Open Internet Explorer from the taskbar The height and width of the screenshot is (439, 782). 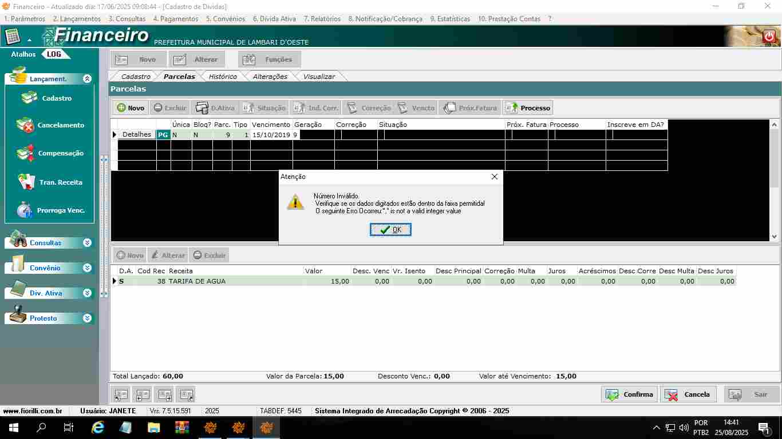point(98,427)
